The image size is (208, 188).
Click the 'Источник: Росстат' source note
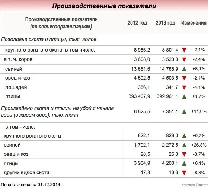194,185
